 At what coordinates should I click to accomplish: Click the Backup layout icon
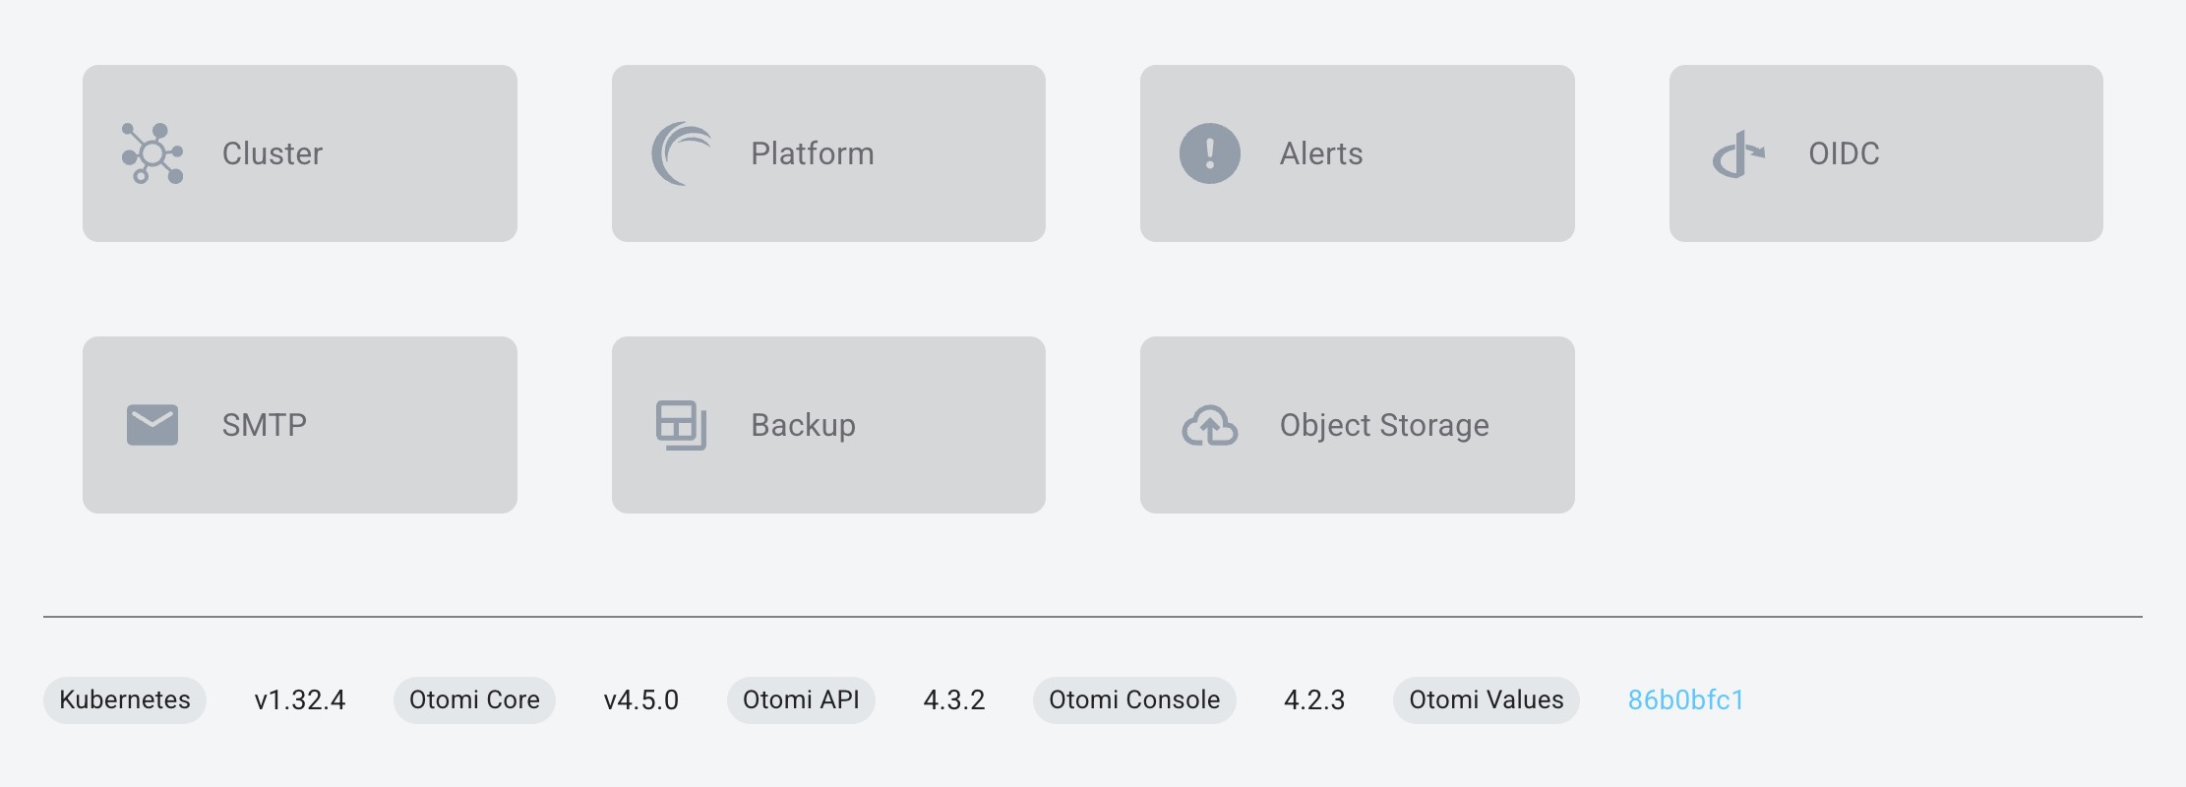tap(681, 425)
